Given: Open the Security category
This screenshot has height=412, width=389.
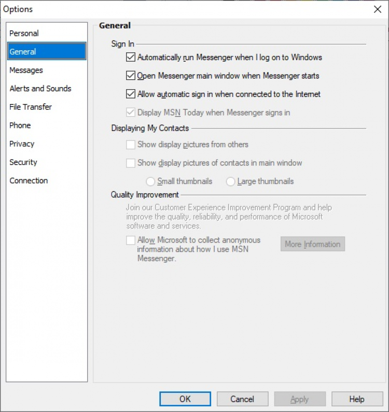Looking at the screenshot, I should pos(47,162).
